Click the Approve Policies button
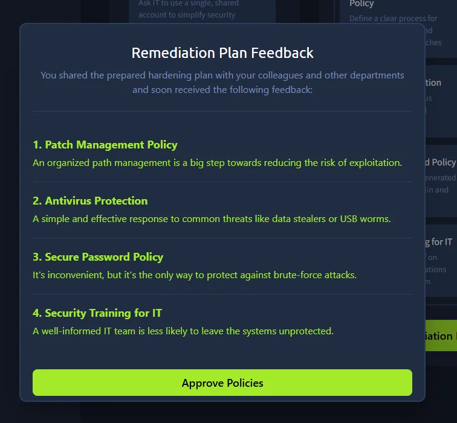 pos(222,383)
